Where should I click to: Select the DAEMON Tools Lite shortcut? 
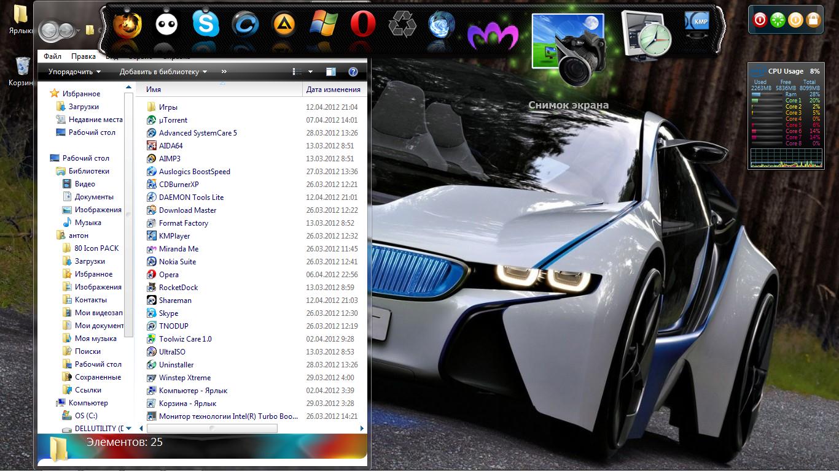tap(191, 197)
